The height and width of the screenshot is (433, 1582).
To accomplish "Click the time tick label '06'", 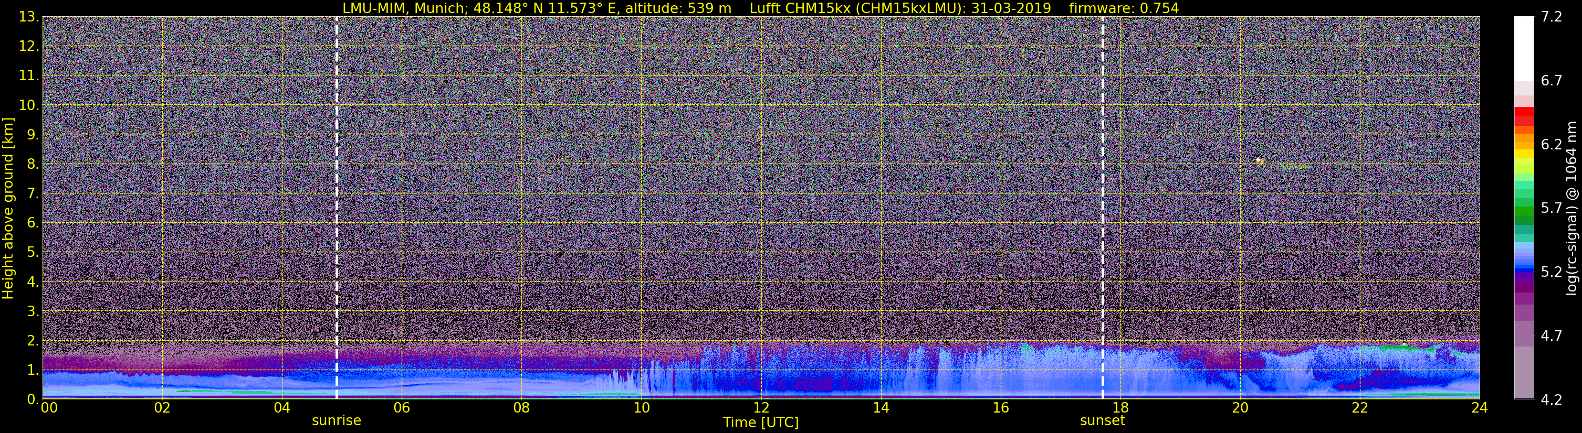I will tap(402, 408).
